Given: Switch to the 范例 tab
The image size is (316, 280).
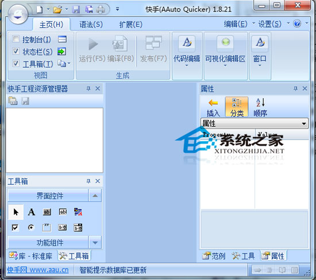Looking at the screenshot, I should [x=214, y=256].
